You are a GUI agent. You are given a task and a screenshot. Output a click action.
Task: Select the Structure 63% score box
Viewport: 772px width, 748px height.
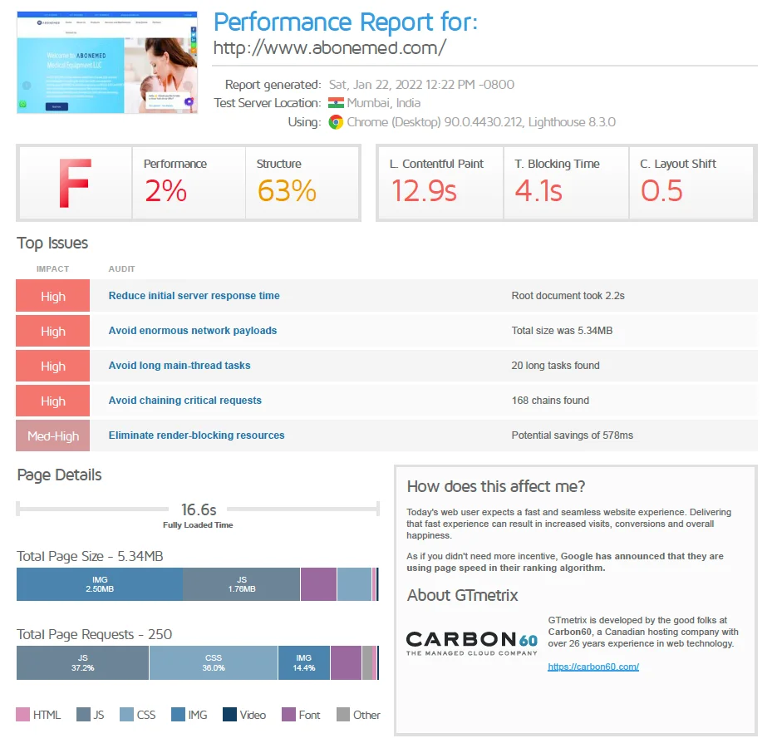click(x=302, y=183)
